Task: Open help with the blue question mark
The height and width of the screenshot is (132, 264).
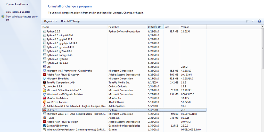Action: pyautogui.click(x=259, y=21)
